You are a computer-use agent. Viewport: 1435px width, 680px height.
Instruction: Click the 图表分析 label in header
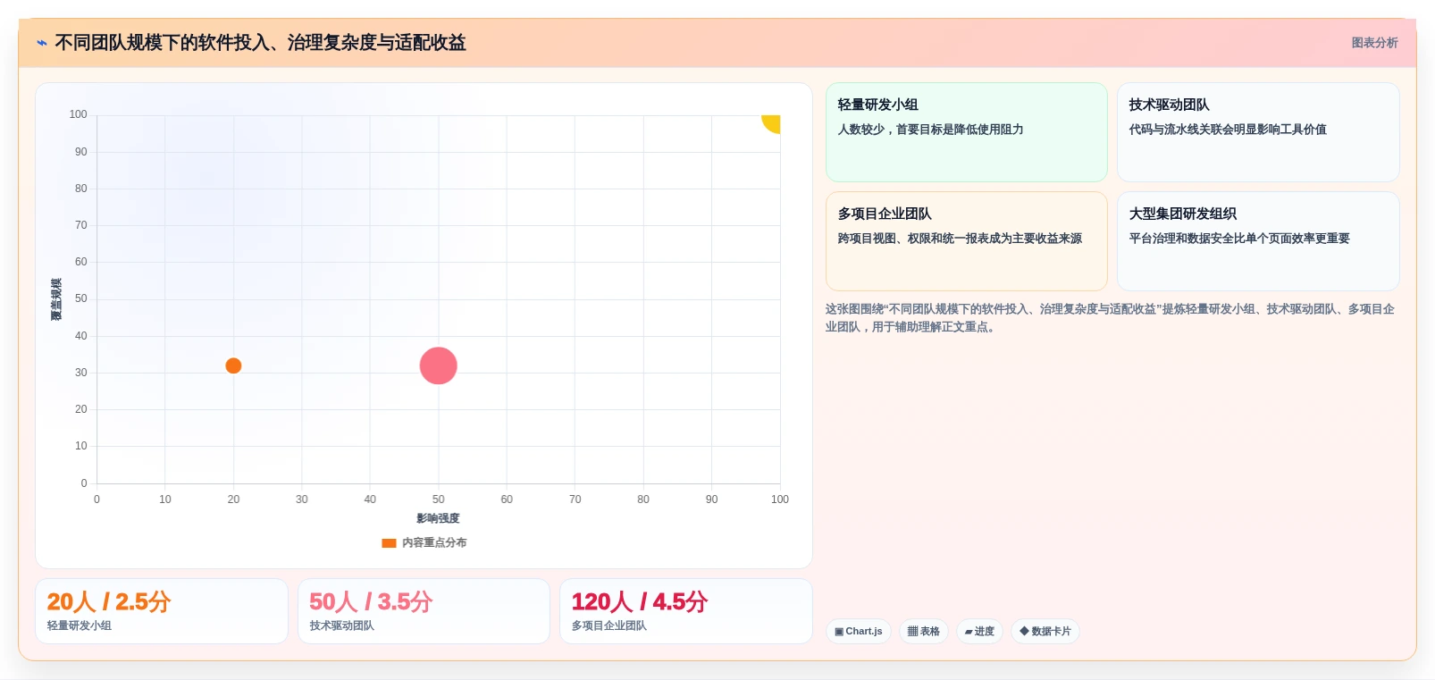click(1374, 43)
